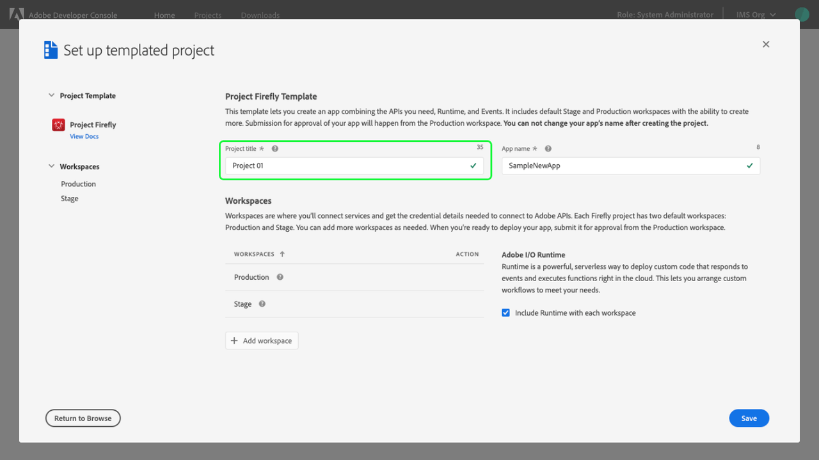
Task: Click the Stage row in workspaces table
Action: tap(354, 304)
